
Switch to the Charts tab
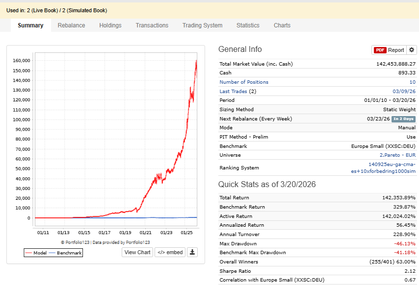(282, 25)
